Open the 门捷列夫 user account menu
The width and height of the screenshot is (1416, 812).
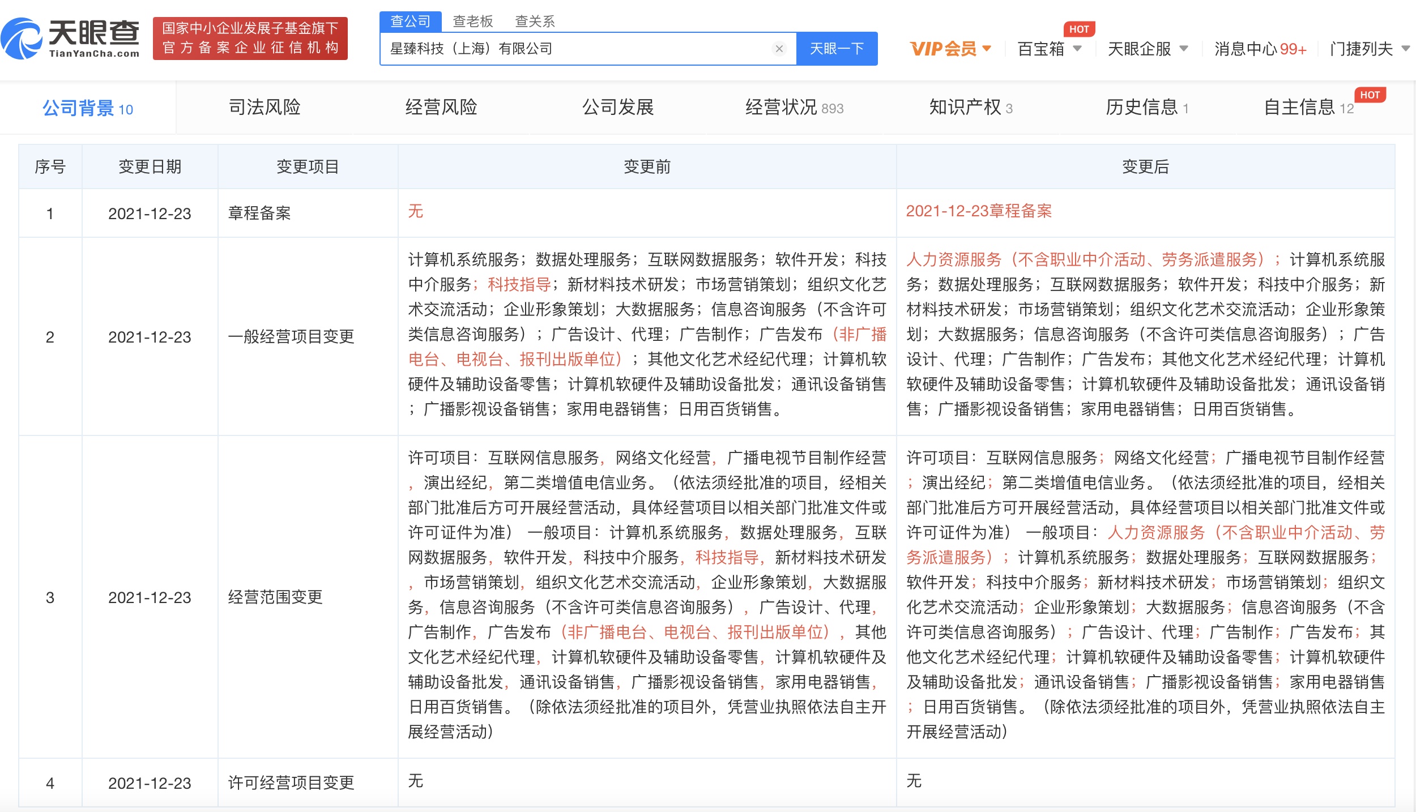coord(1368,49)
